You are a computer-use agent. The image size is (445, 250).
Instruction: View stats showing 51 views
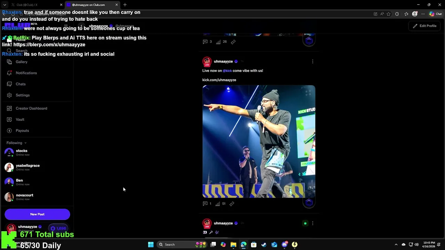(x=220, y=204)
